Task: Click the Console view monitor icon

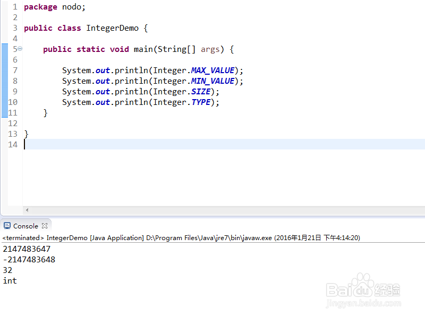Action: (x=7, y=226)
